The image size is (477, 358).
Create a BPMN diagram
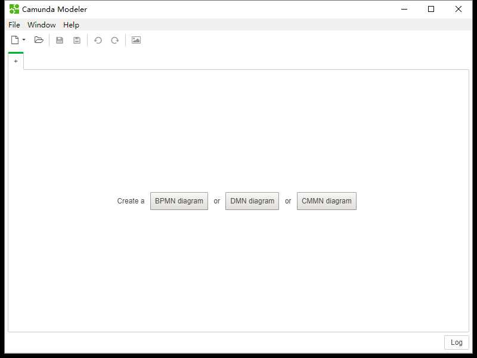coord(179,201)
